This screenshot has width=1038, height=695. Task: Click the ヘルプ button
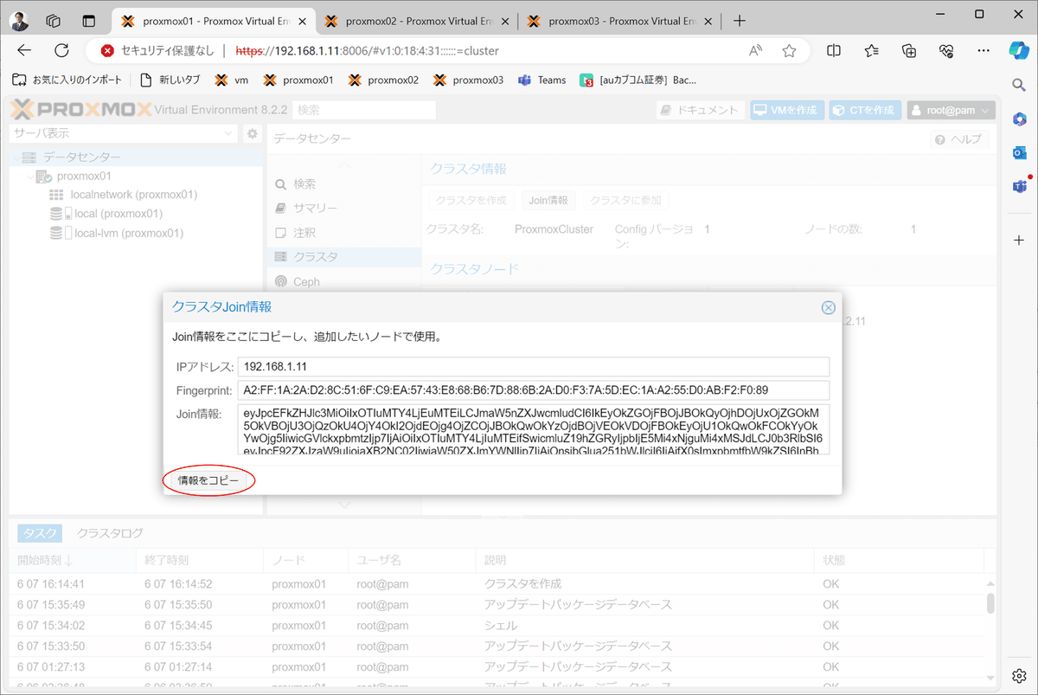(x=958, y=139)
